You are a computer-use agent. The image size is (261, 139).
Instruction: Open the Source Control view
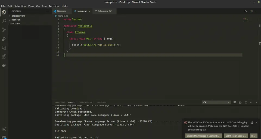4,30
